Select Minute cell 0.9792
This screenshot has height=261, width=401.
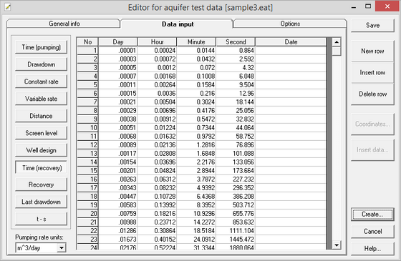(x=196, y=137)
